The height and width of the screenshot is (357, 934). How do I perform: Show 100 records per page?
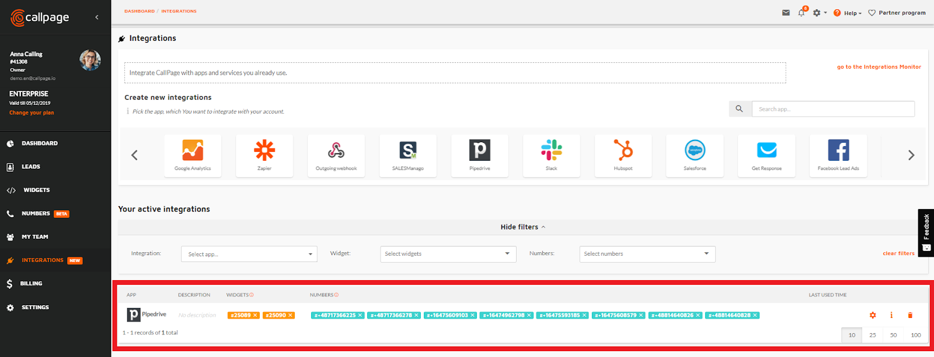916,335
